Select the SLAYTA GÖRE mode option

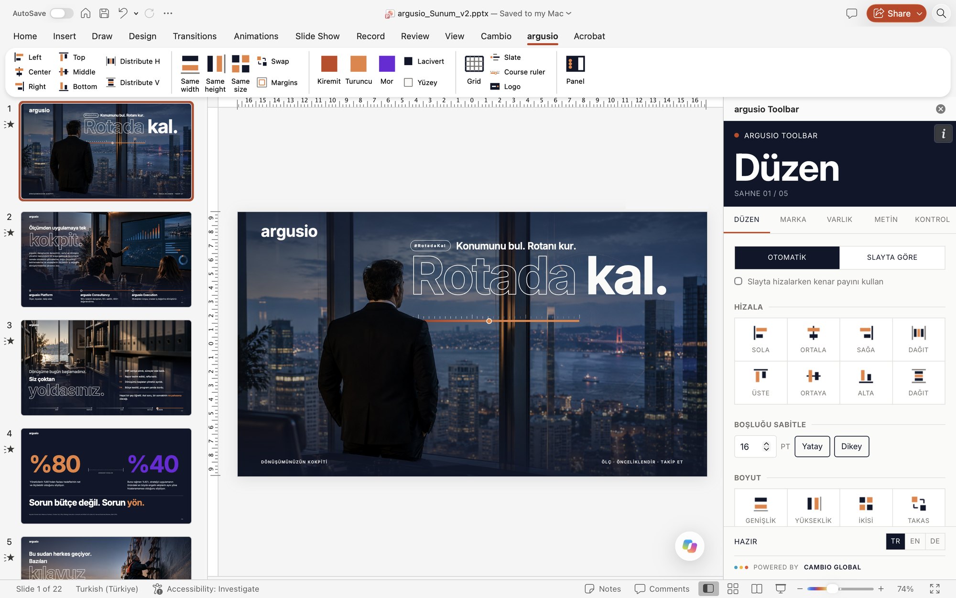892,257
